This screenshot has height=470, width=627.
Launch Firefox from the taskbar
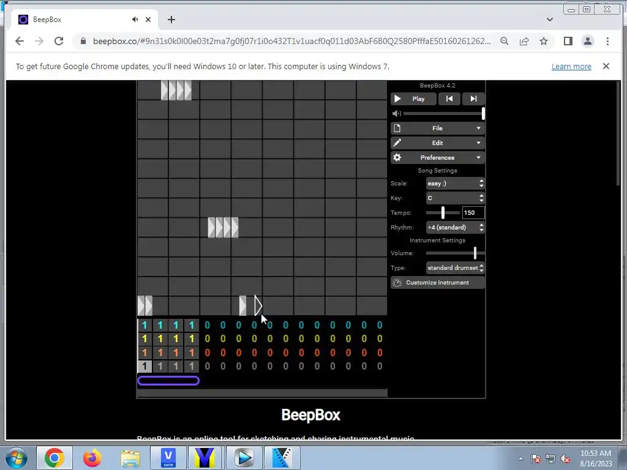[92, 458]
